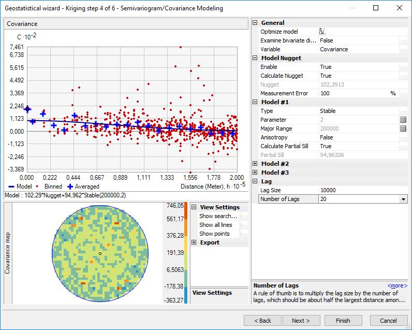Expand the Export group

point(194,242)
